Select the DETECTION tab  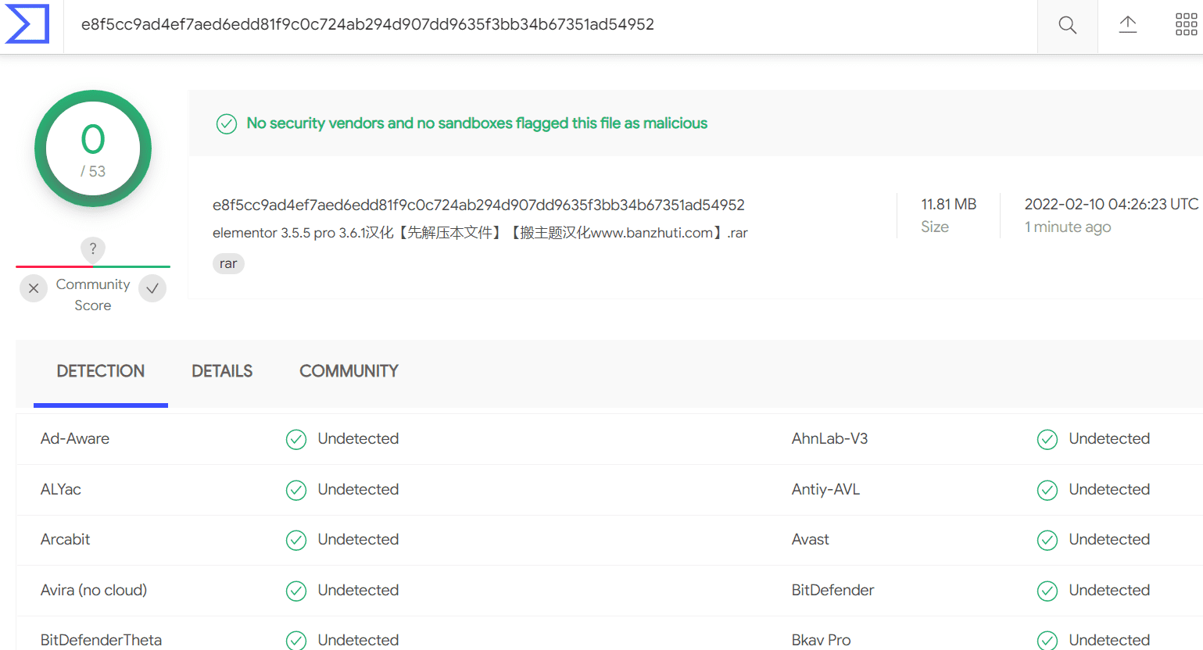click(101, 371)
